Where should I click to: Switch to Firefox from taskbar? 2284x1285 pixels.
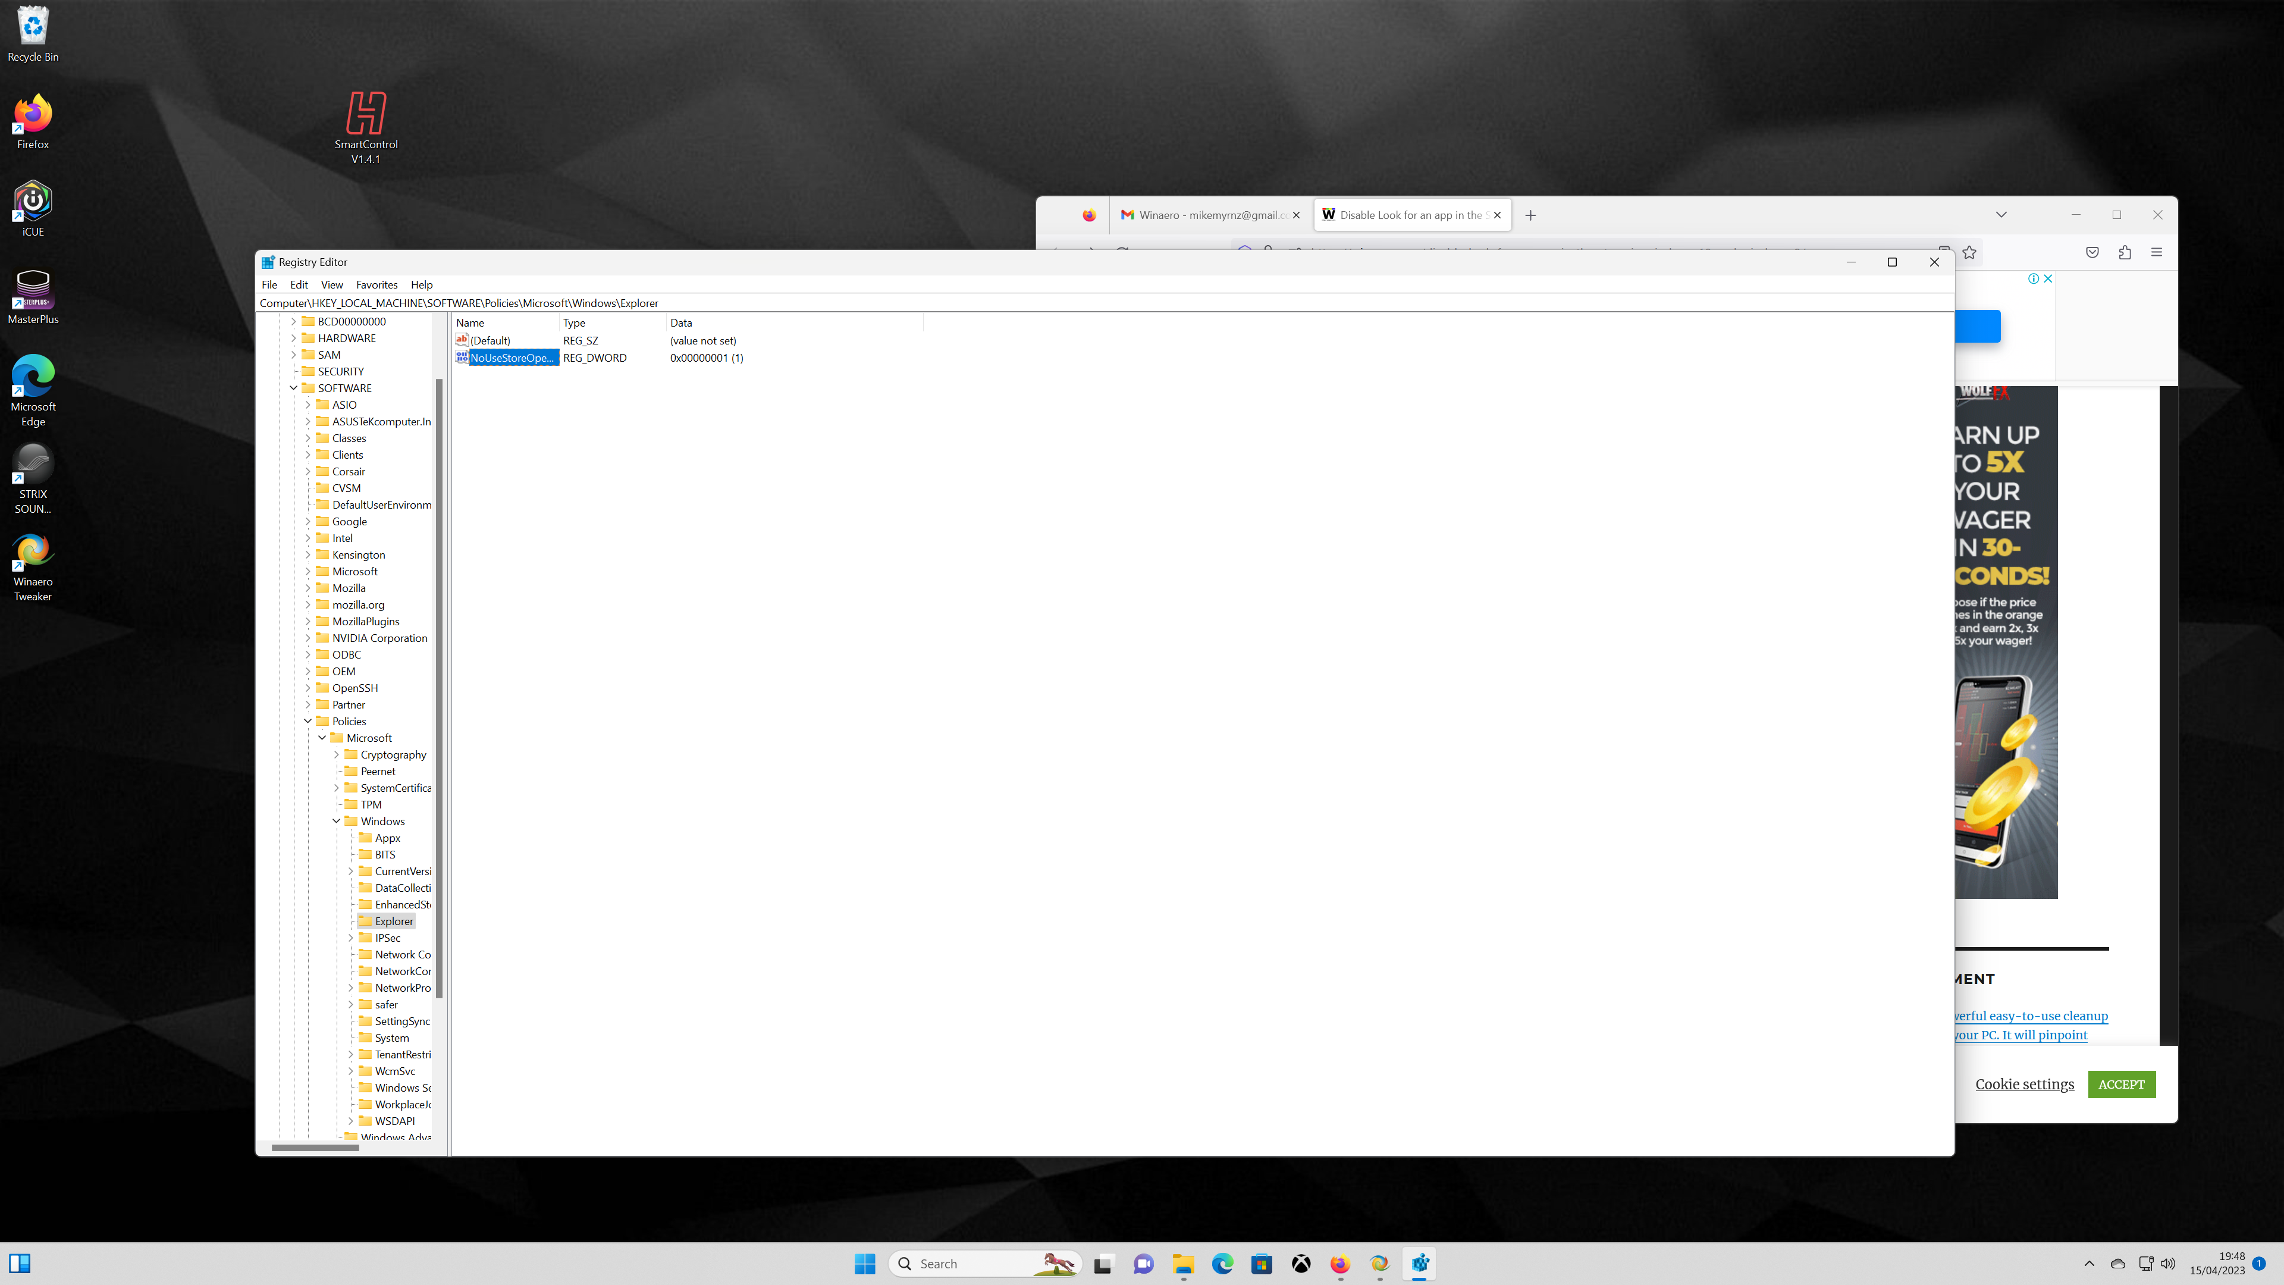tap(1339, 1264)
